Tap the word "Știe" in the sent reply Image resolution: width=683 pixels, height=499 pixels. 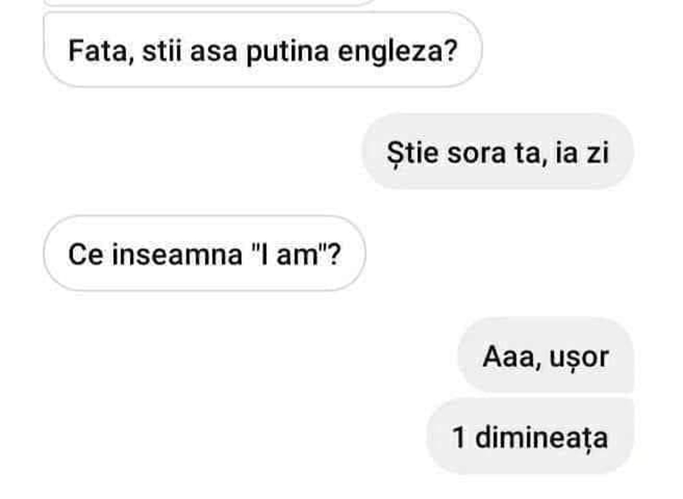click(413, 153)
